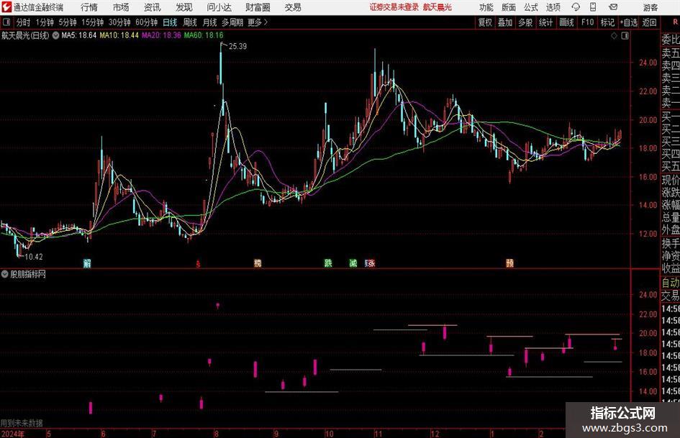680x438 pixels.
Task: Click the 复权 button
Action: (x=485, y=22)
